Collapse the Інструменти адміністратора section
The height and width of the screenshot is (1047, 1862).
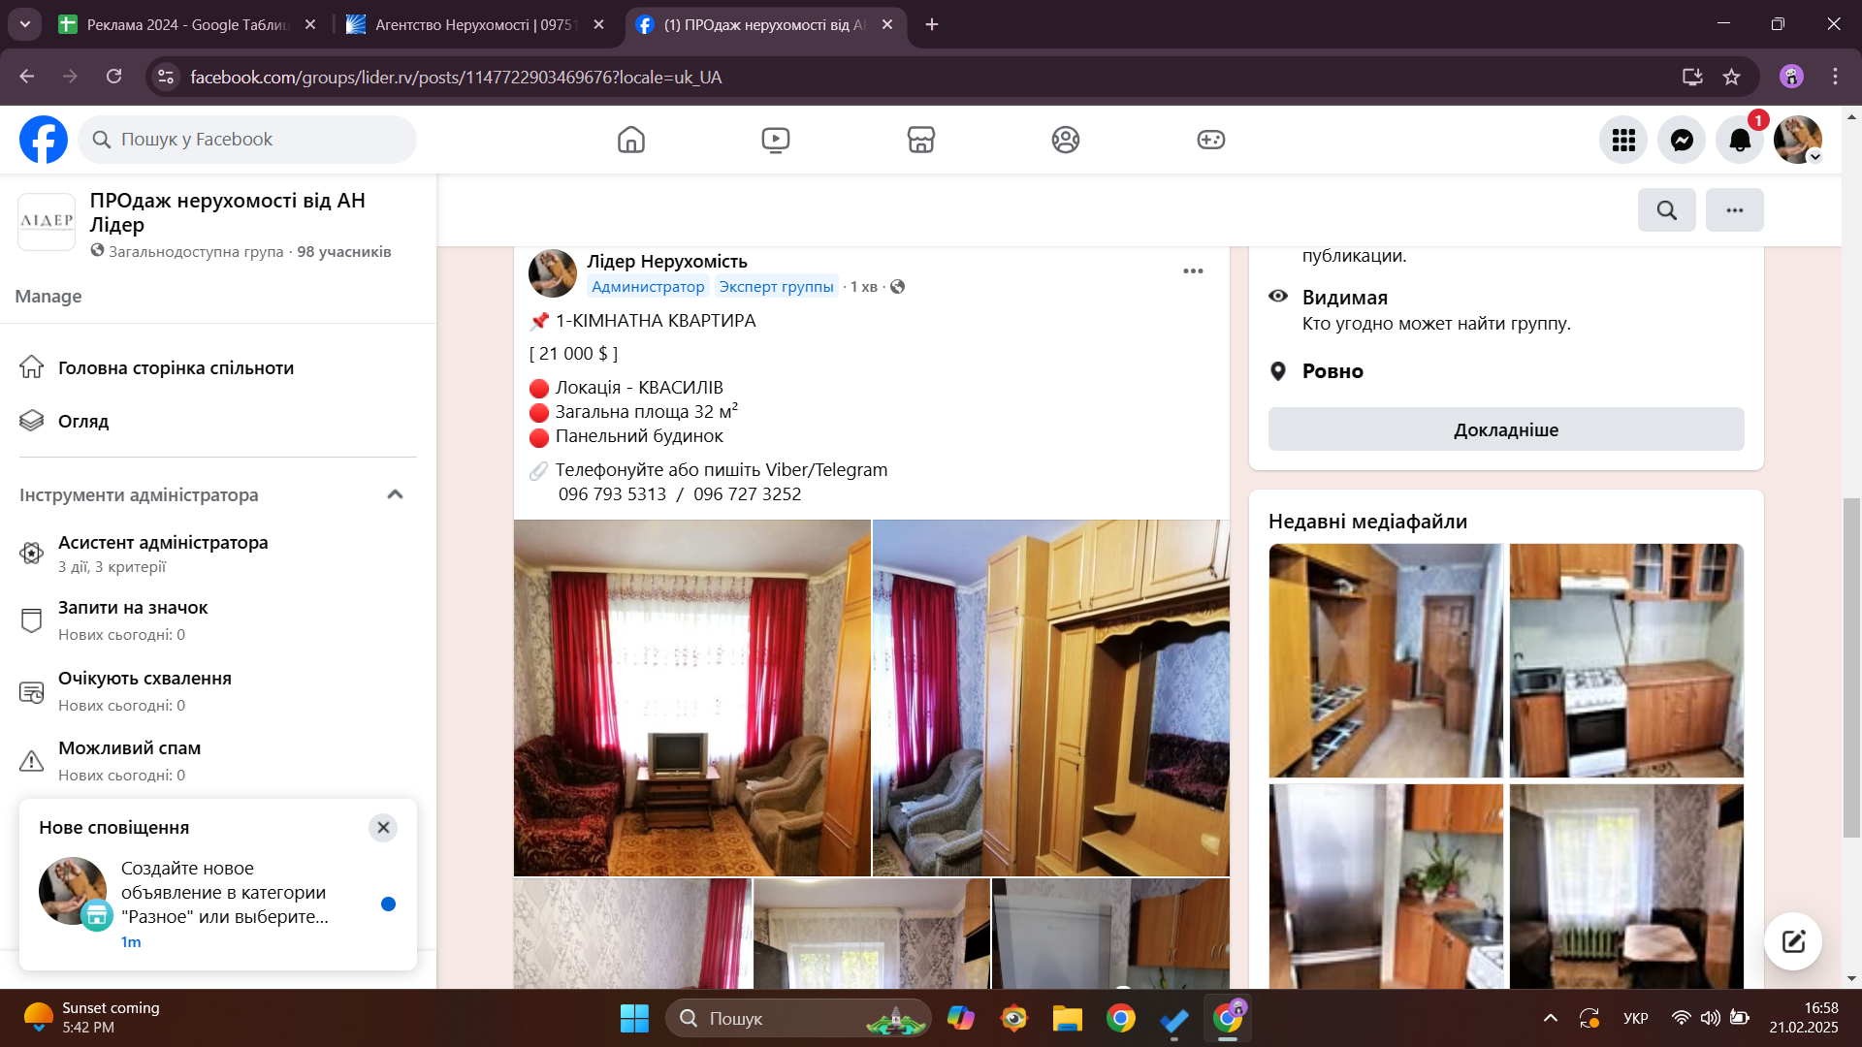(395, 494)
